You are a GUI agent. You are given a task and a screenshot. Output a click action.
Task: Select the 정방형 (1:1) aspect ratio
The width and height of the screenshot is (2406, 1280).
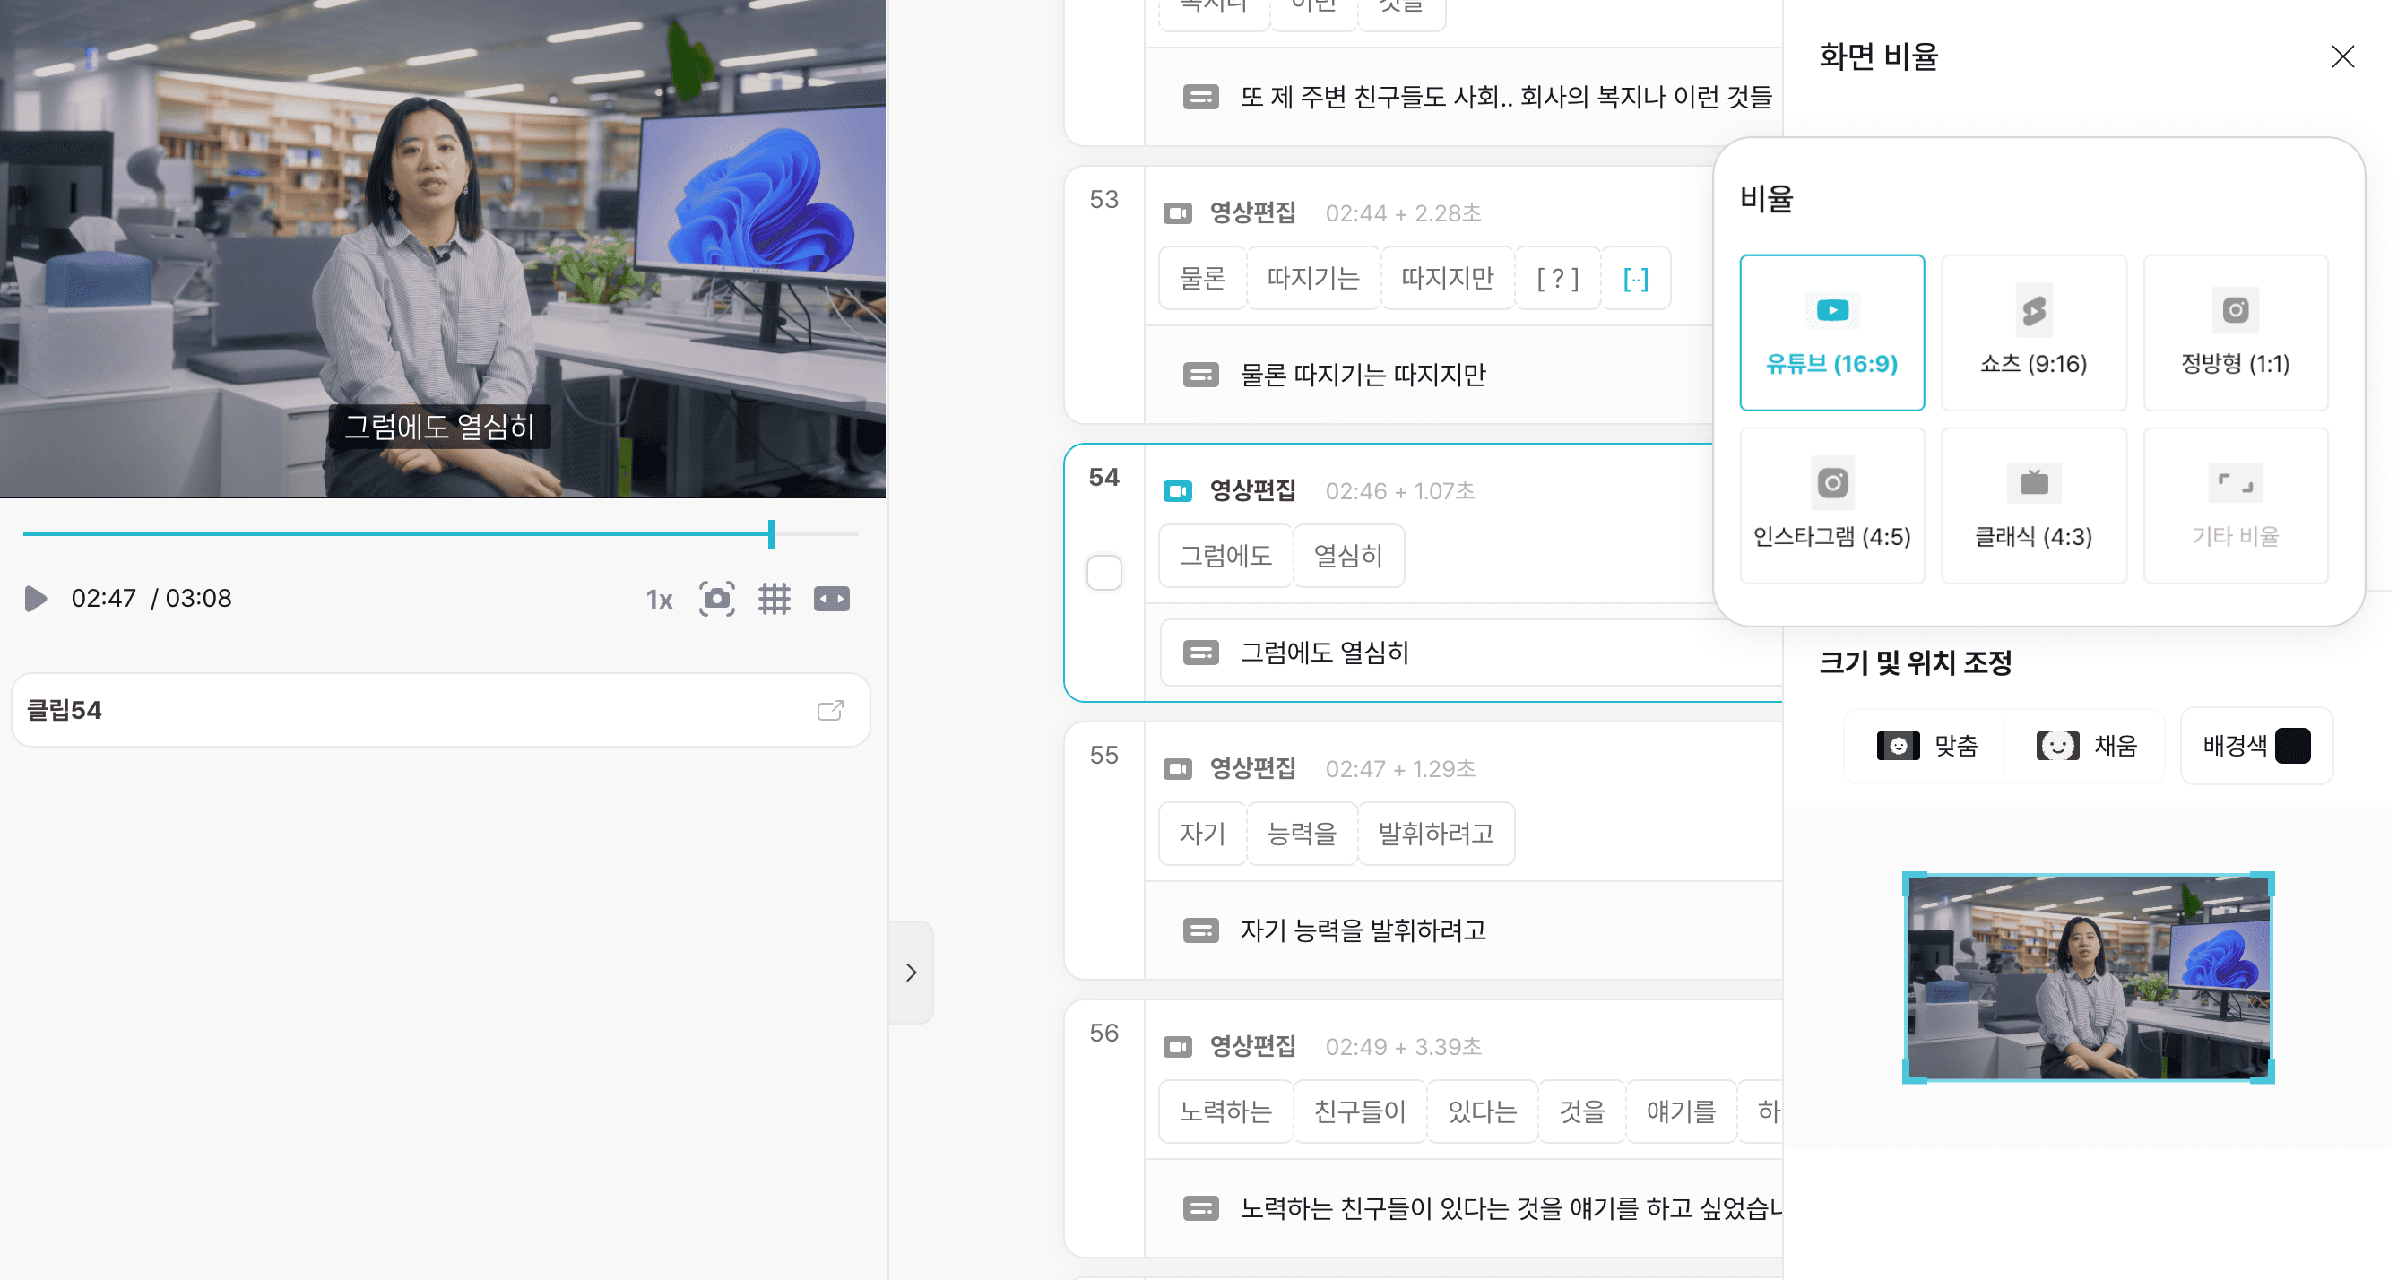pos(2234,333)
